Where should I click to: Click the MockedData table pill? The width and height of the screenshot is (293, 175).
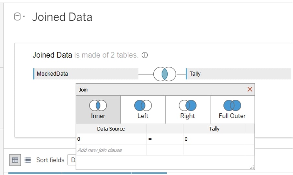pyautogui.click(x=86, y=74)
